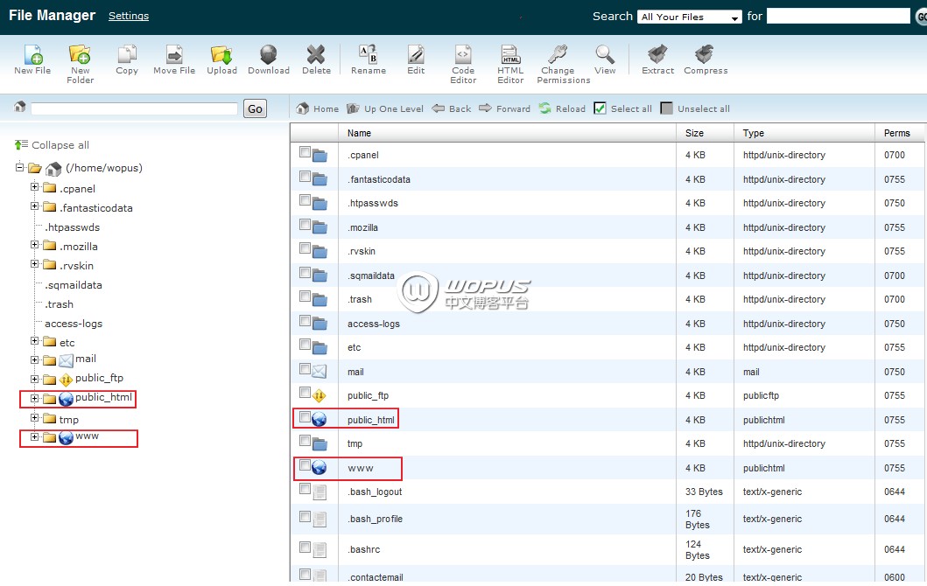Screen dimensions: 927x586
Task: Tick the www row checkbox
Action: 305,465
